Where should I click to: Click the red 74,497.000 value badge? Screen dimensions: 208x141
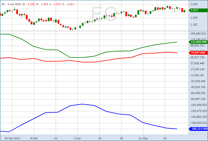pos(198,53)
